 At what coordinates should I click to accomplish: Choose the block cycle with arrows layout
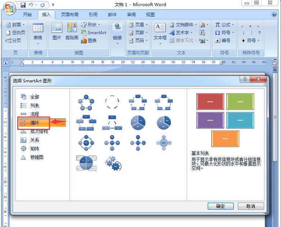(138, 102)
